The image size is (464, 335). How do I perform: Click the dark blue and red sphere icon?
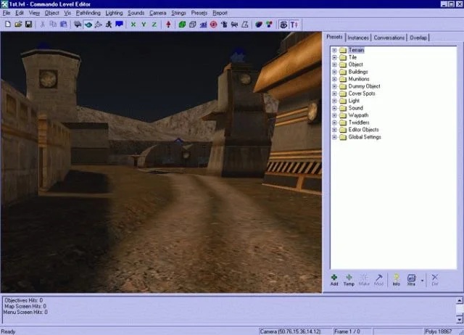(x=259, y=25)
